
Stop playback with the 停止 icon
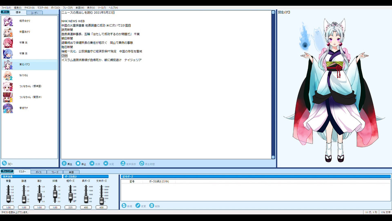coord(78,163)
